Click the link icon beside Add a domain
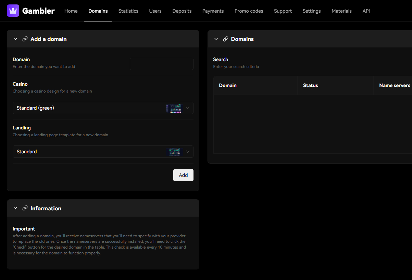This screenshot has width=412, height=280. [25, 39]
